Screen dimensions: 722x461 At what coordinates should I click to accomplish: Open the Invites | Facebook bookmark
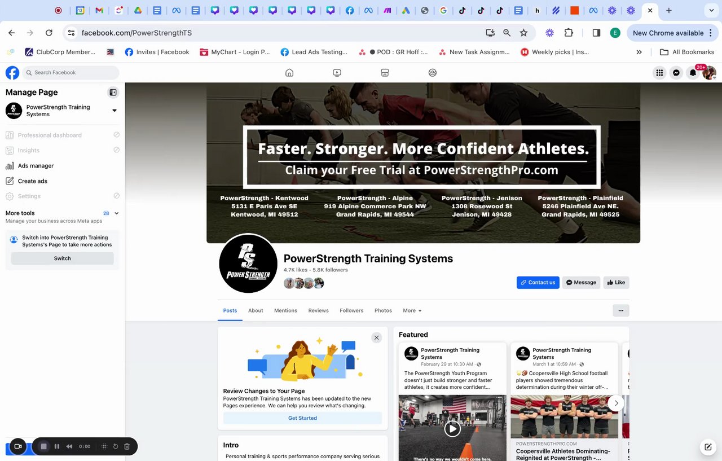pos(157,52)
